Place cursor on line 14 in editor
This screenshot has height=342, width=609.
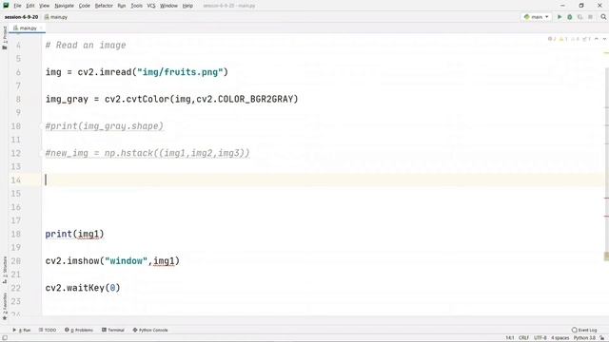323,180
